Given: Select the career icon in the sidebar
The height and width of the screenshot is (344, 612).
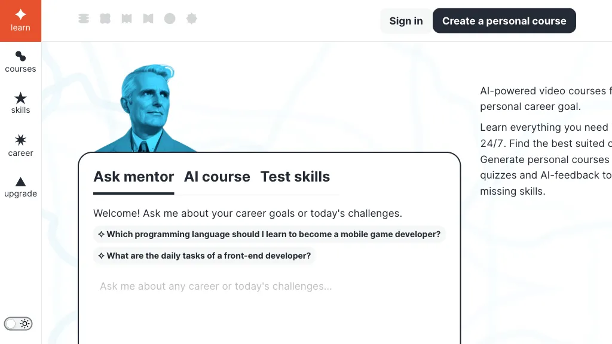Looking at the screenshot, I should click(20, 143).
